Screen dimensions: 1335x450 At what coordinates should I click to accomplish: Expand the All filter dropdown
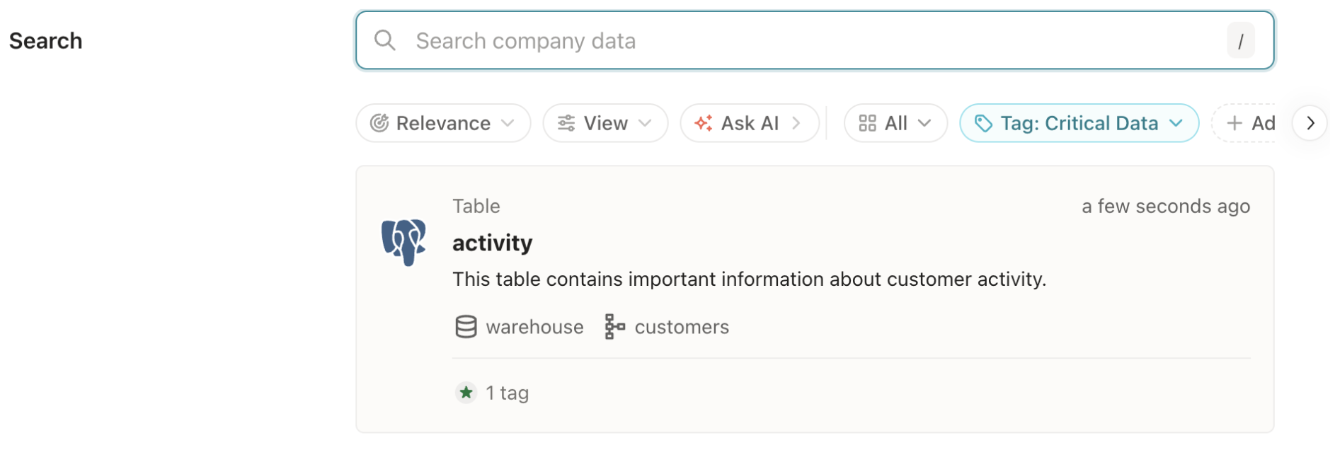[x=925, y=122]
